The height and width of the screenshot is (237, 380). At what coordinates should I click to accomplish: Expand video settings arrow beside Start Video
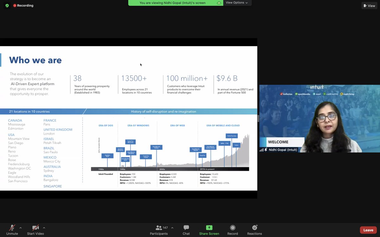44,228
